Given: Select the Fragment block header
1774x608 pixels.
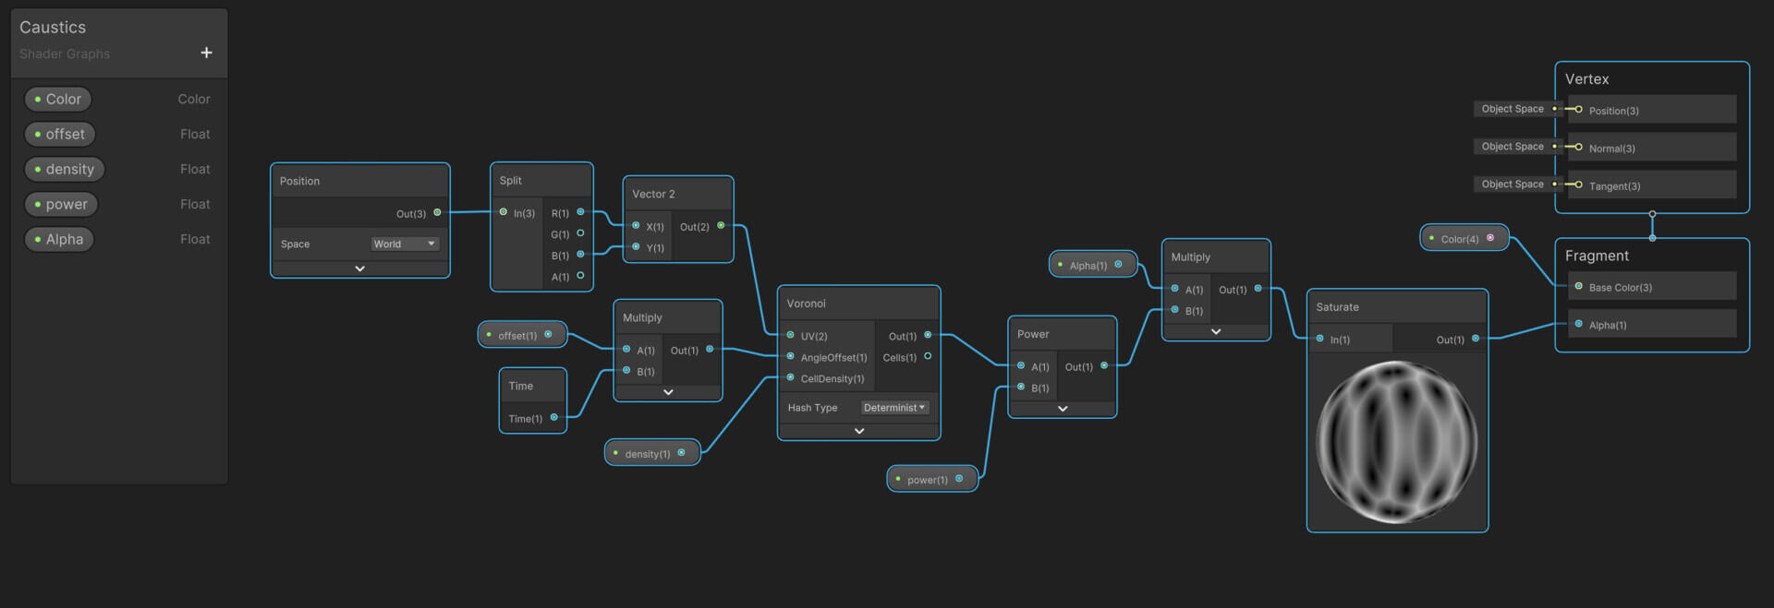Looking at the screenshot, I should coord(1597,256).
